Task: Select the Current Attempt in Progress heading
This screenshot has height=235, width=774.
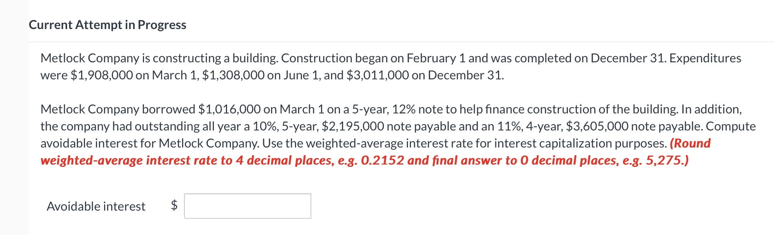Action: point(108,25)
